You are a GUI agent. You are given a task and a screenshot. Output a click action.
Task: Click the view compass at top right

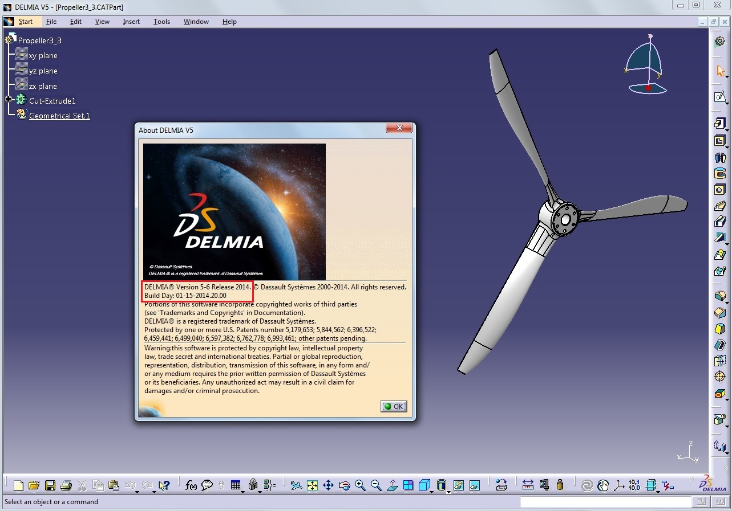tap(646, 64)
